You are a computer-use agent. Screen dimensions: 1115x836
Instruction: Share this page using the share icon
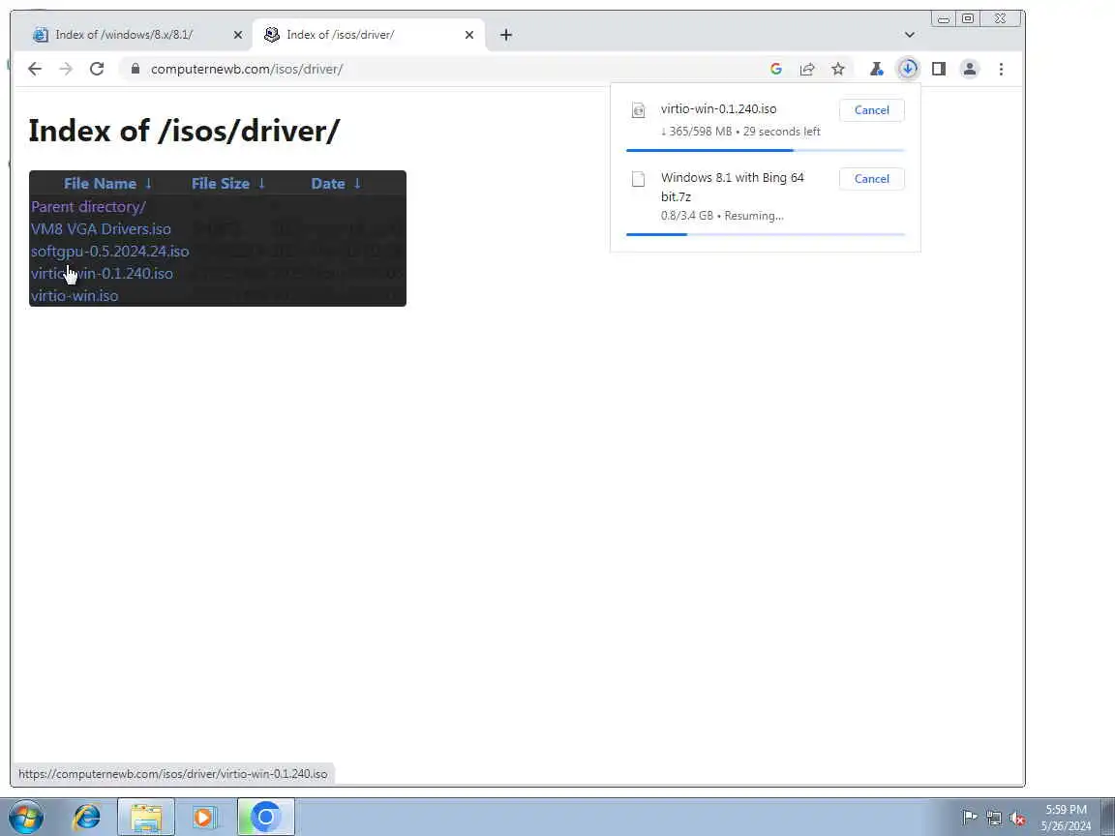coord(807,69)
